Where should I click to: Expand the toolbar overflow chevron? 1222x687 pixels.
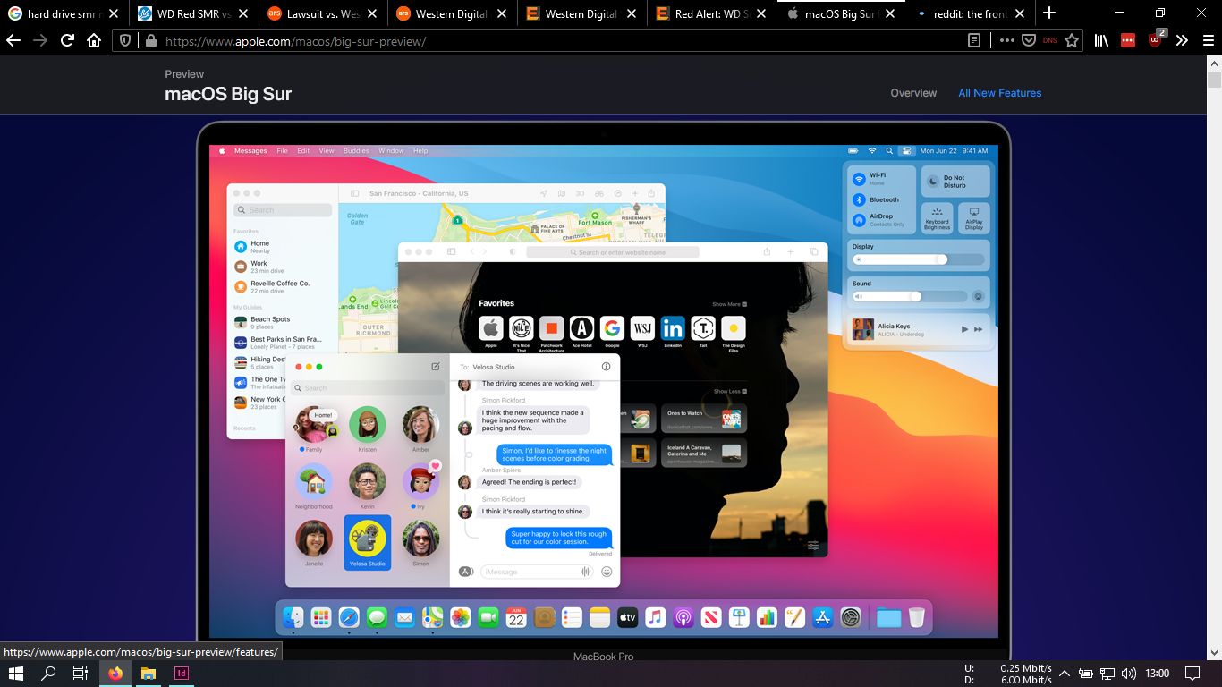click(x=1182, y=40)
